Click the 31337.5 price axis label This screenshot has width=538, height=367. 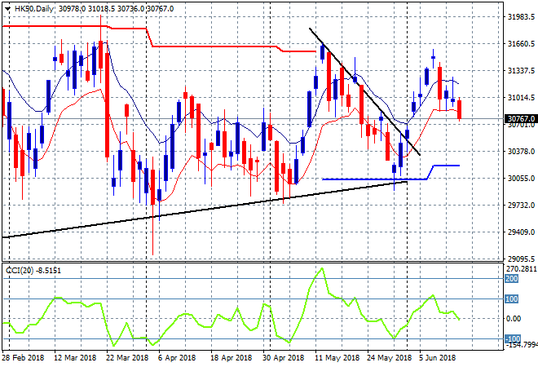coord(521,71)
